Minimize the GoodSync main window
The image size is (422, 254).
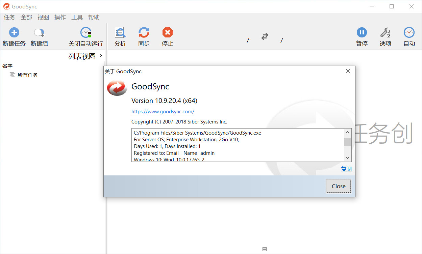pos(372,6)
